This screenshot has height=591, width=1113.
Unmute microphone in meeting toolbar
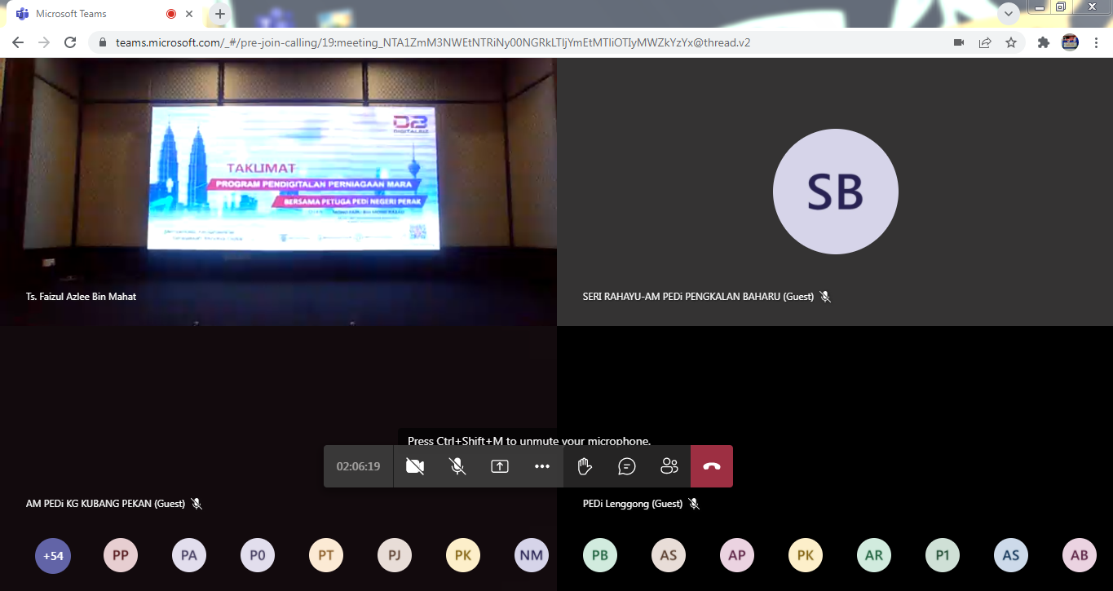point(457,466)
